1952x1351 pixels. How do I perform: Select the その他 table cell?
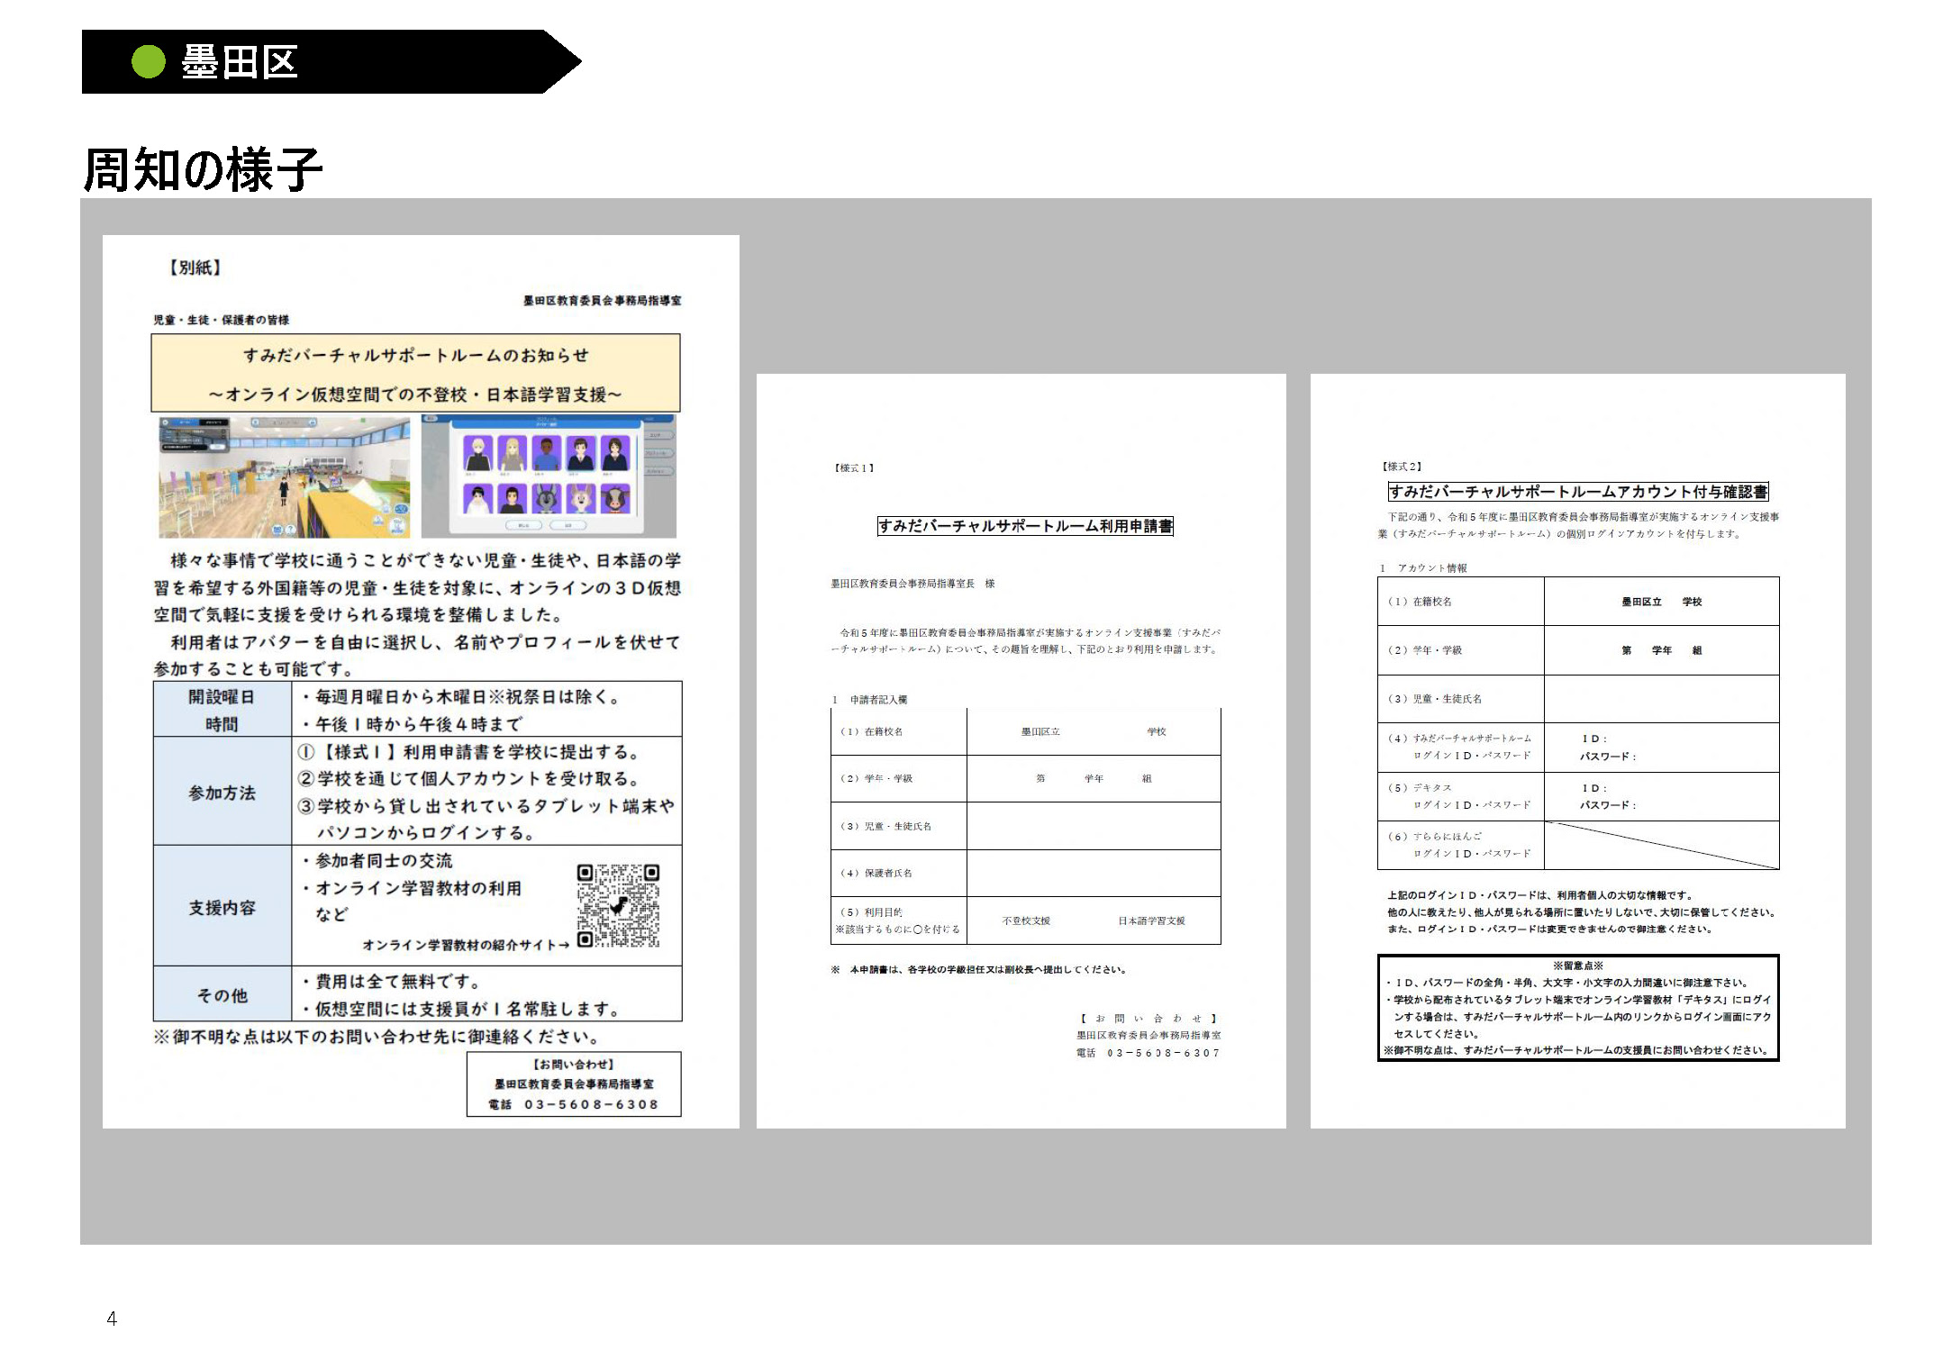(222, 994)
